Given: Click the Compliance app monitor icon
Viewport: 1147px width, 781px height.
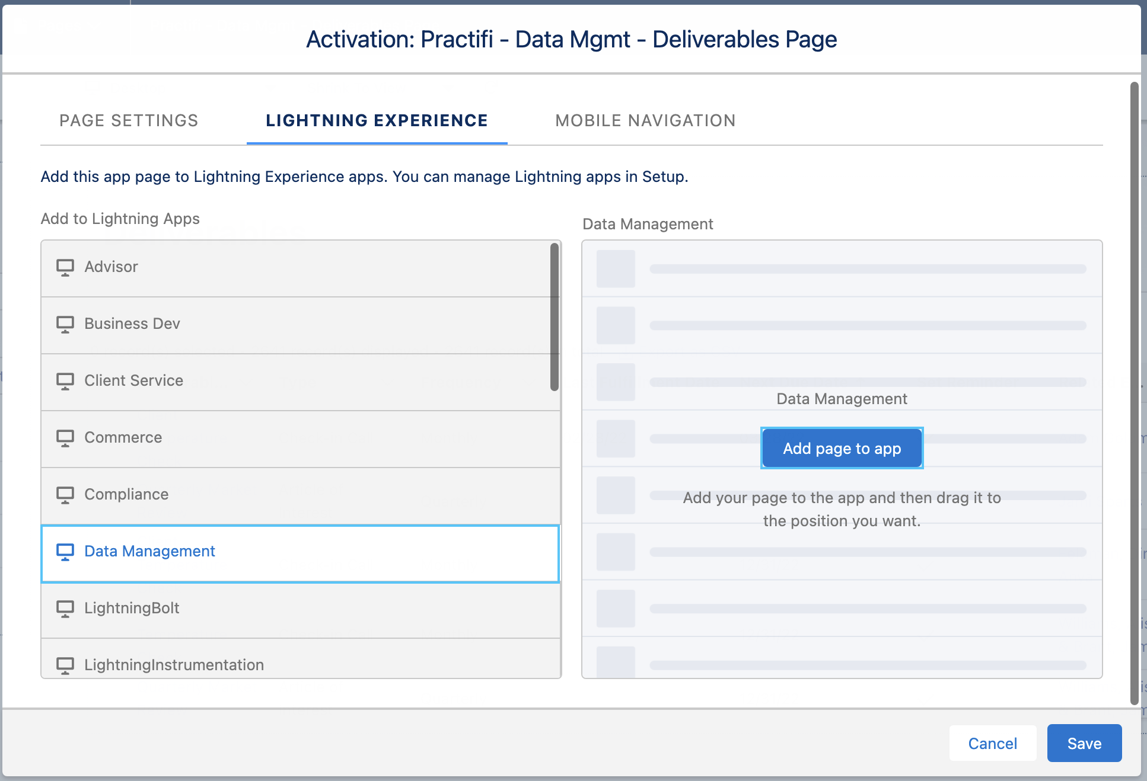Looking at the screenshot, I should 65,495.
